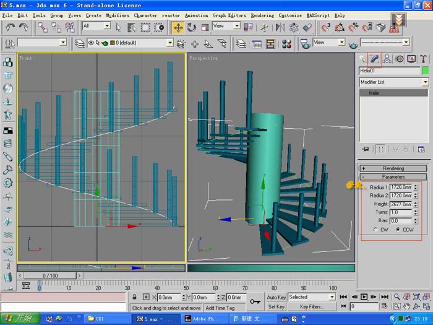
Task: Click the Height value input field
Action: (x=401, y=204)
